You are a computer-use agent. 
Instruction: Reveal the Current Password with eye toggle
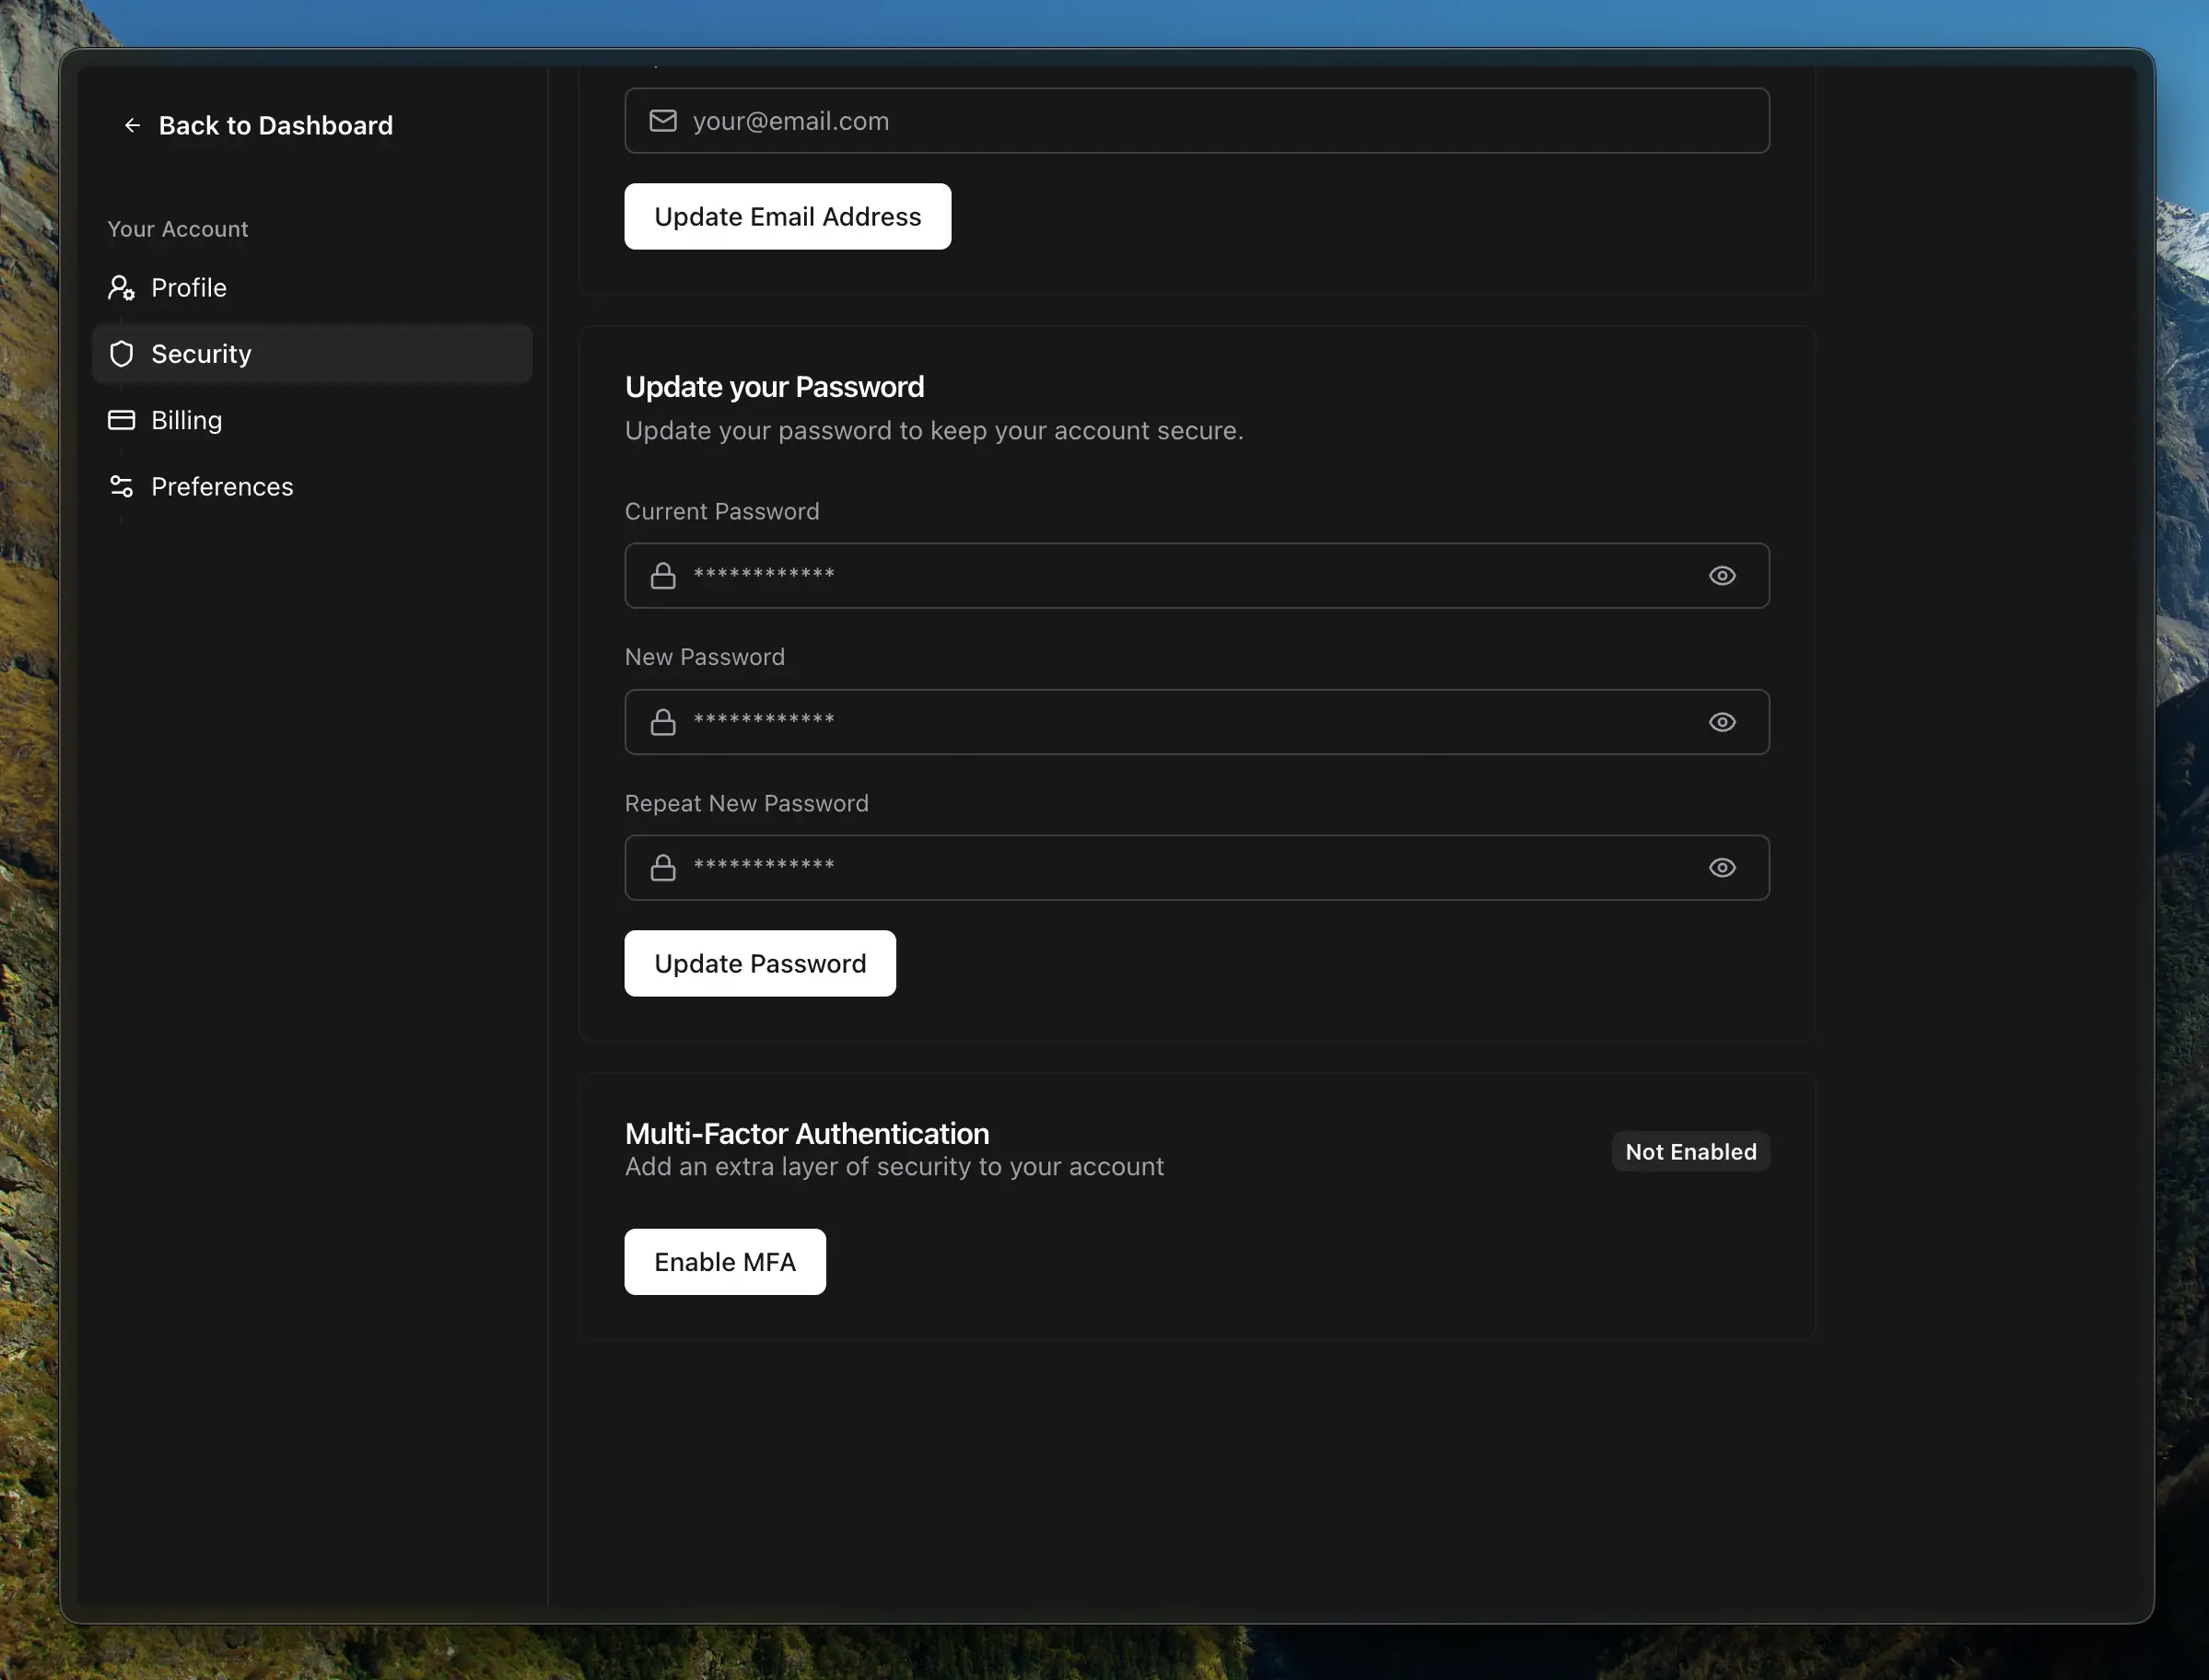coord(1722,575)
